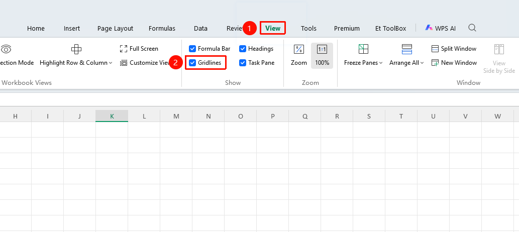Click the eye protection mode icon
519x232 pixels.
click(x=6, y=49)
